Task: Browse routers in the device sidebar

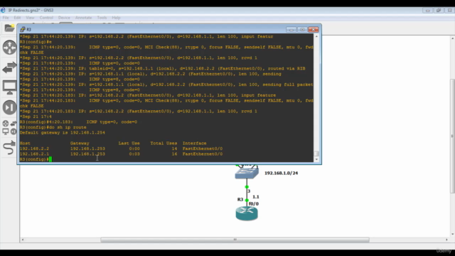Action: point(9,48)
